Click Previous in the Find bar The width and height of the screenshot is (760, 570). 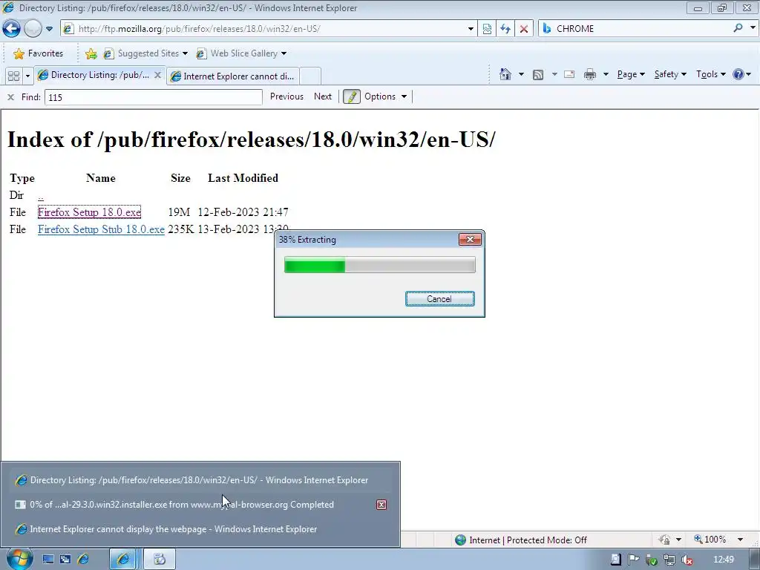tap(286, 96)
